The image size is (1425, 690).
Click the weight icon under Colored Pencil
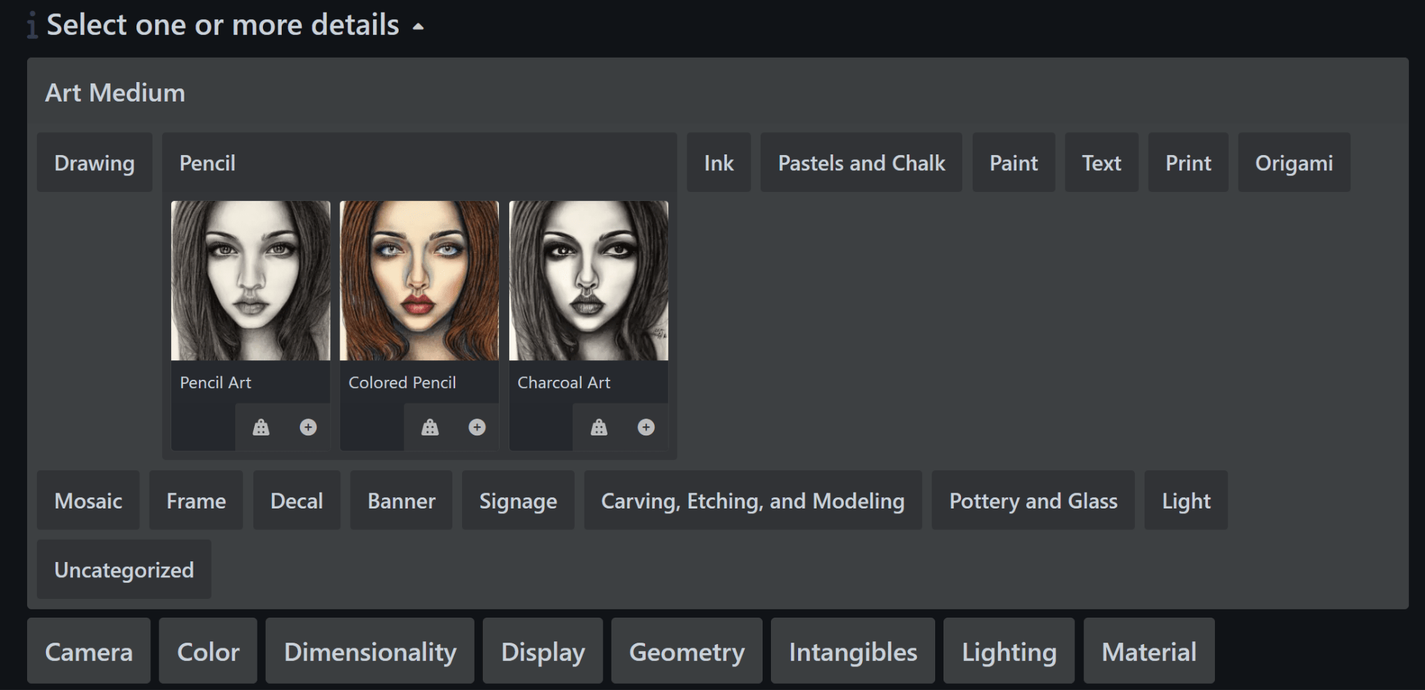click(430, 427)
